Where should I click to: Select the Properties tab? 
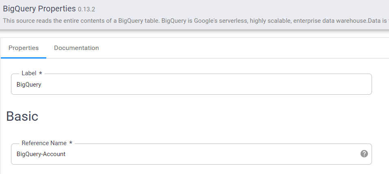[x=24, y=48]
